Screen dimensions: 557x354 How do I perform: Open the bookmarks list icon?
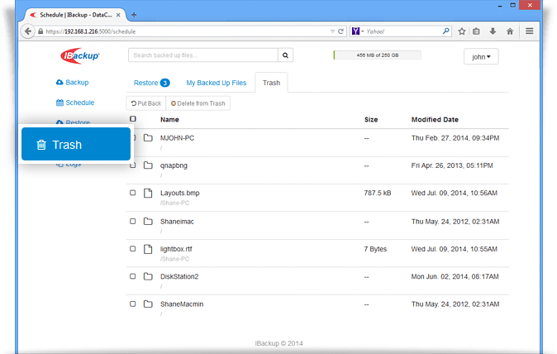476,31
